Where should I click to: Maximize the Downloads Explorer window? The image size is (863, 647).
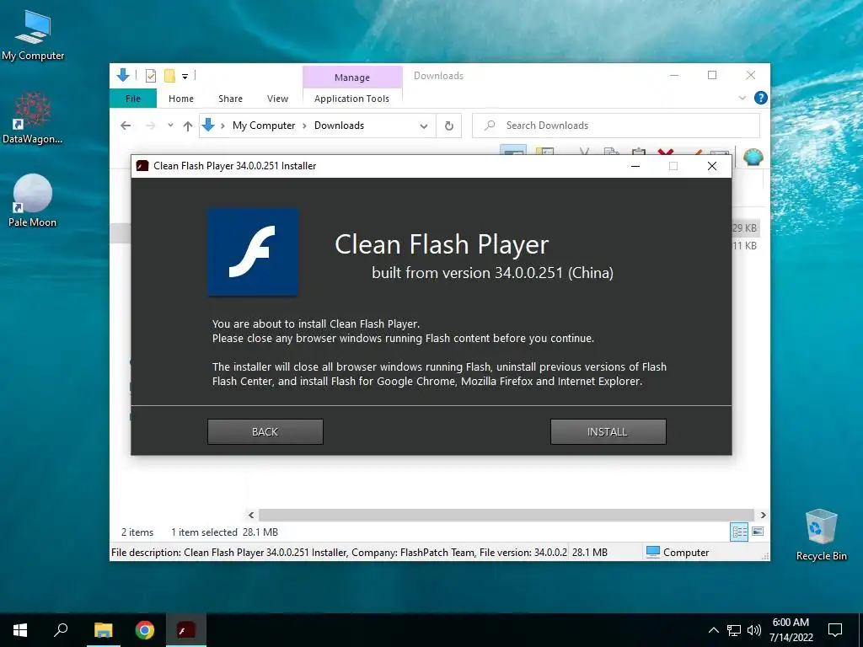point(712,75)
